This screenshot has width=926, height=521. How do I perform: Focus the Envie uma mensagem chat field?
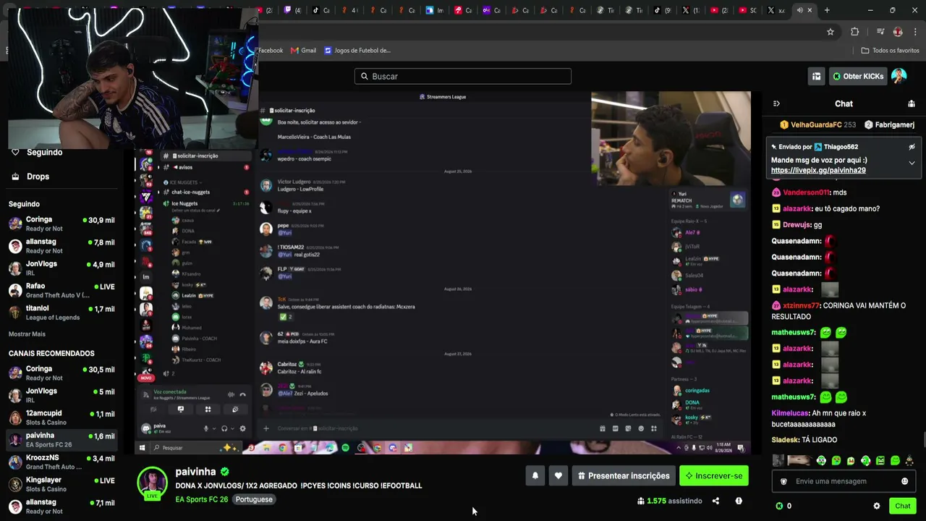[x=844, y=481]
